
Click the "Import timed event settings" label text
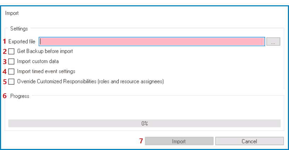pos(46,71)
